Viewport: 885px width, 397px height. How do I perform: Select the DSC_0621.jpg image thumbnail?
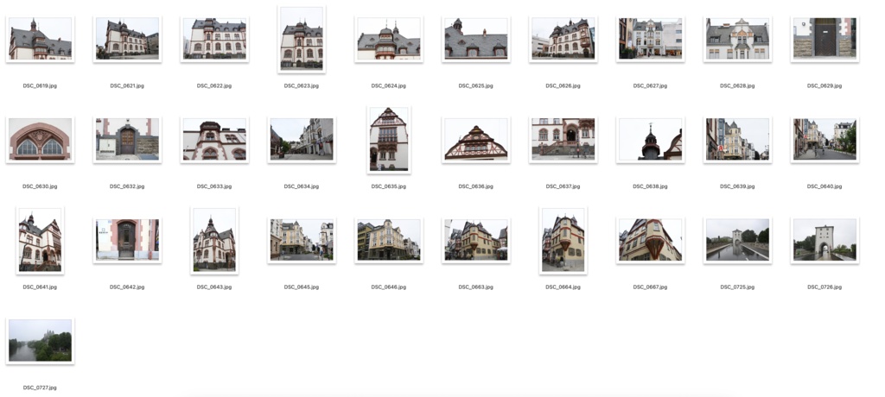click(x=127, y=39)
